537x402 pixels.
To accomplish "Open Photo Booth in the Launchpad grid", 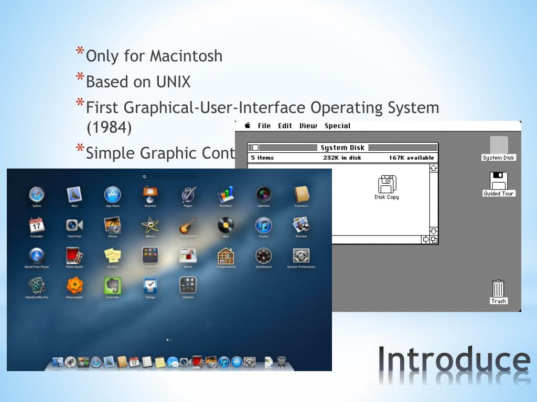I will tap(74, 255).
